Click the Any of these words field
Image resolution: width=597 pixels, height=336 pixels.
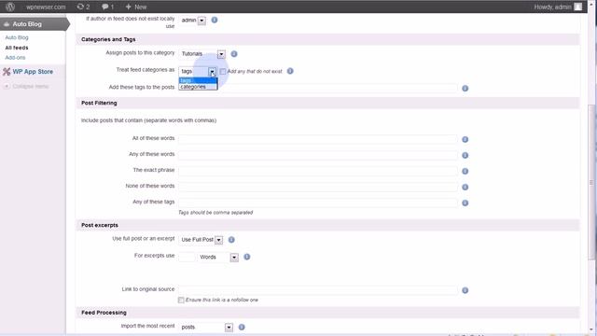[x=317, y=155]
